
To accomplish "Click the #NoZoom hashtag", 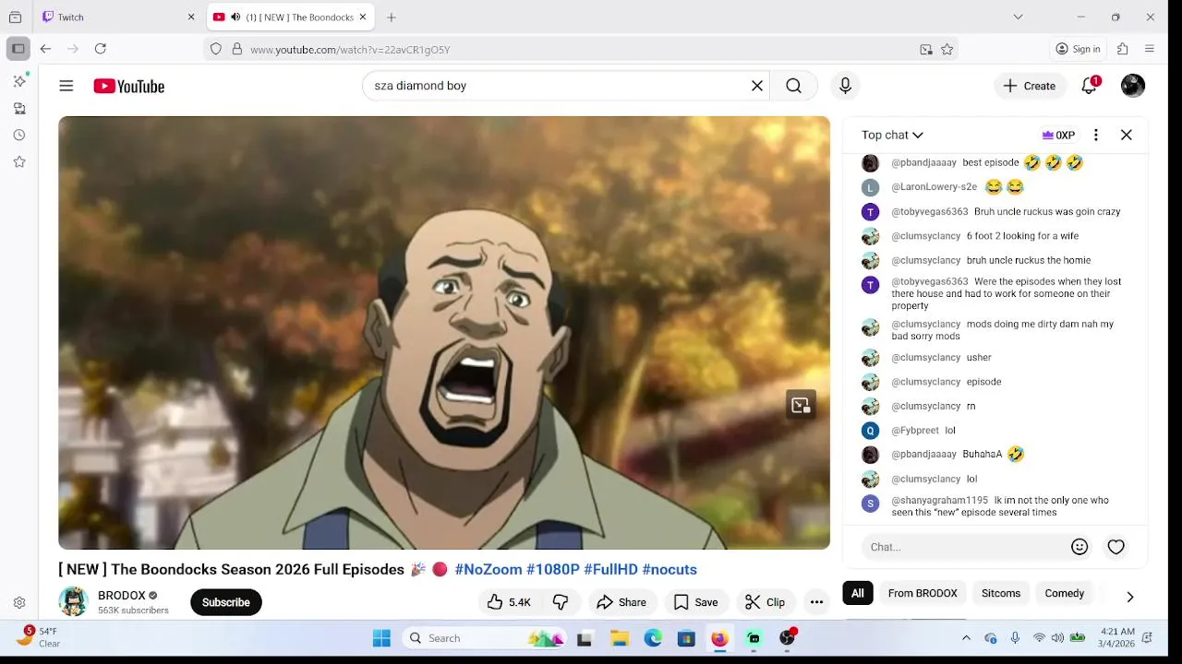I will pyautogui.click(x=488, y=570).
